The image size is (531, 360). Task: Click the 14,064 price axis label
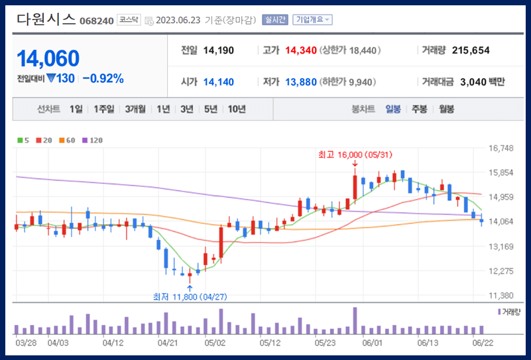tap(501, 221)
